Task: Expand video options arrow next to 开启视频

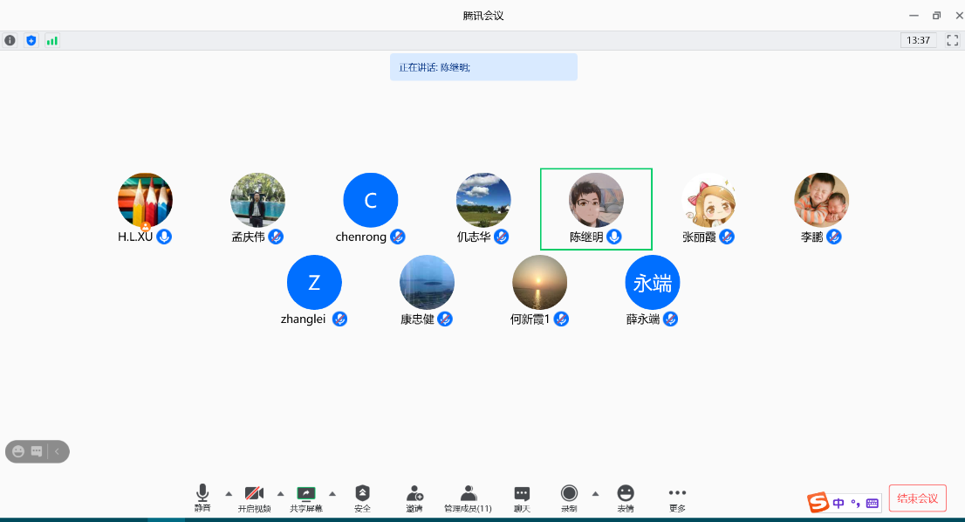Action: click(280, 493)
